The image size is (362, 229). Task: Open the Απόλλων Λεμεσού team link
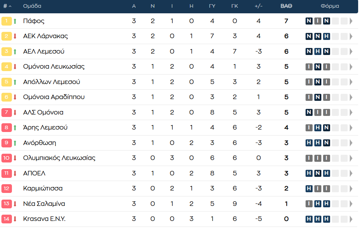pos(52,82)
